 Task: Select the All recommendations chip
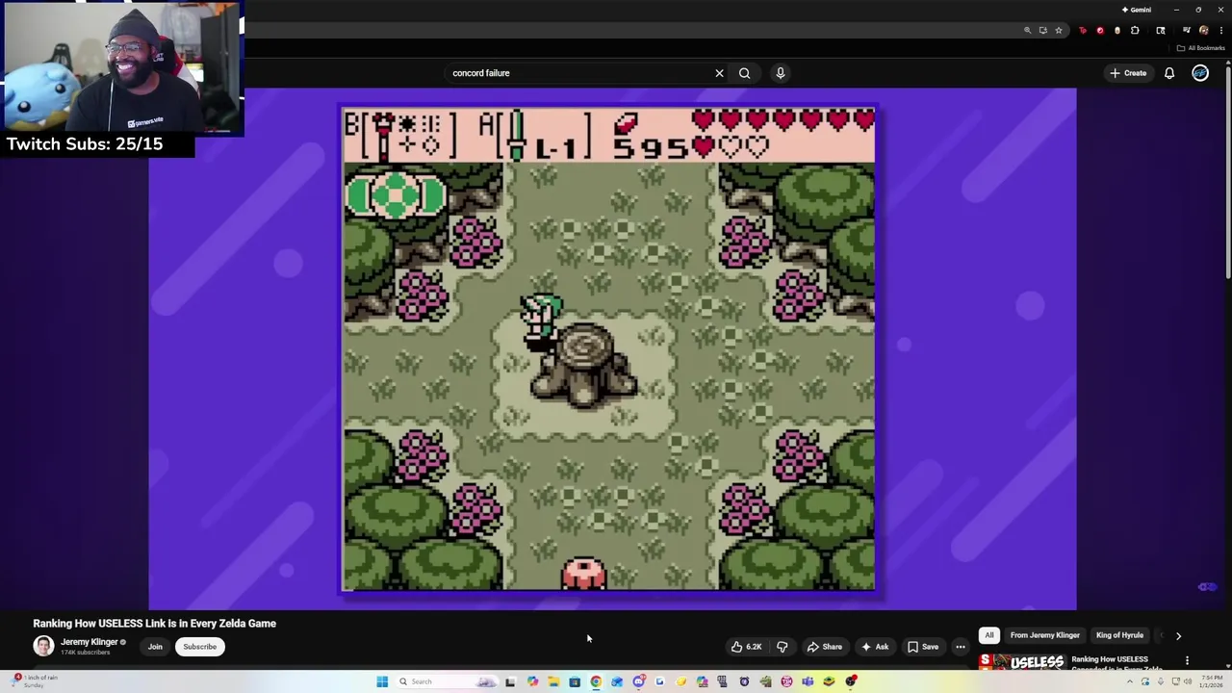(x=988, y=635)
